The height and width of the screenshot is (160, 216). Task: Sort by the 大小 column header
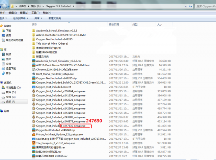pyautogui.click(x=164, y=24)
